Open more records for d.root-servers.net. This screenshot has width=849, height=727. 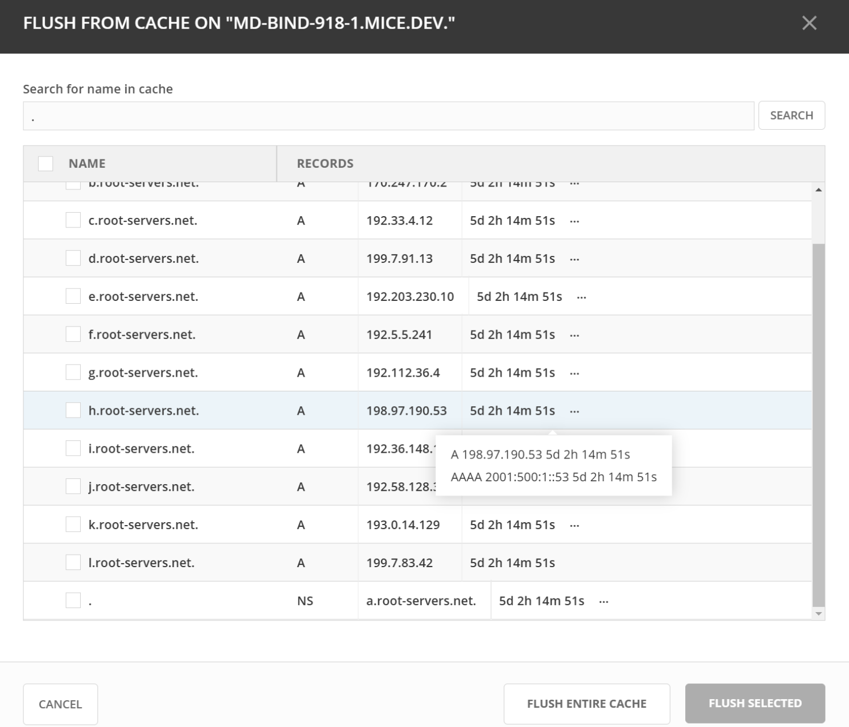[x=574, y=259]
